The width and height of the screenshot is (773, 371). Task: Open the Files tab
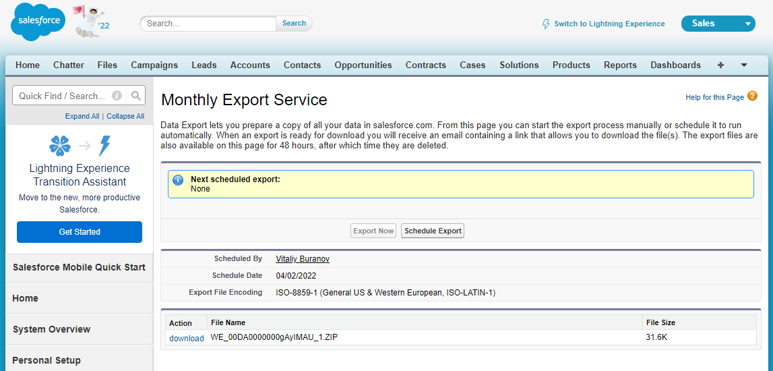(x=107, y=65)
